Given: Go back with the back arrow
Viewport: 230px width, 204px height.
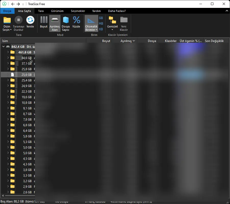Looking at the screenshot, I should click(13, 4).
